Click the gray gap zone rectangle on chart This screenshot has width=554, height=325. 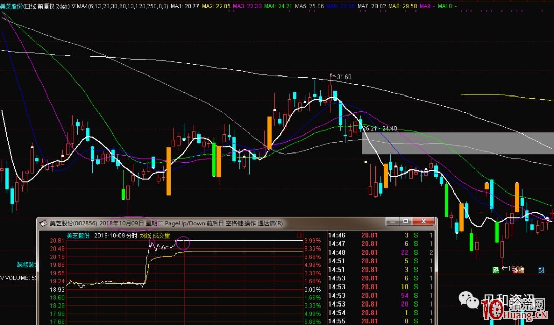[x=458, y=143]
